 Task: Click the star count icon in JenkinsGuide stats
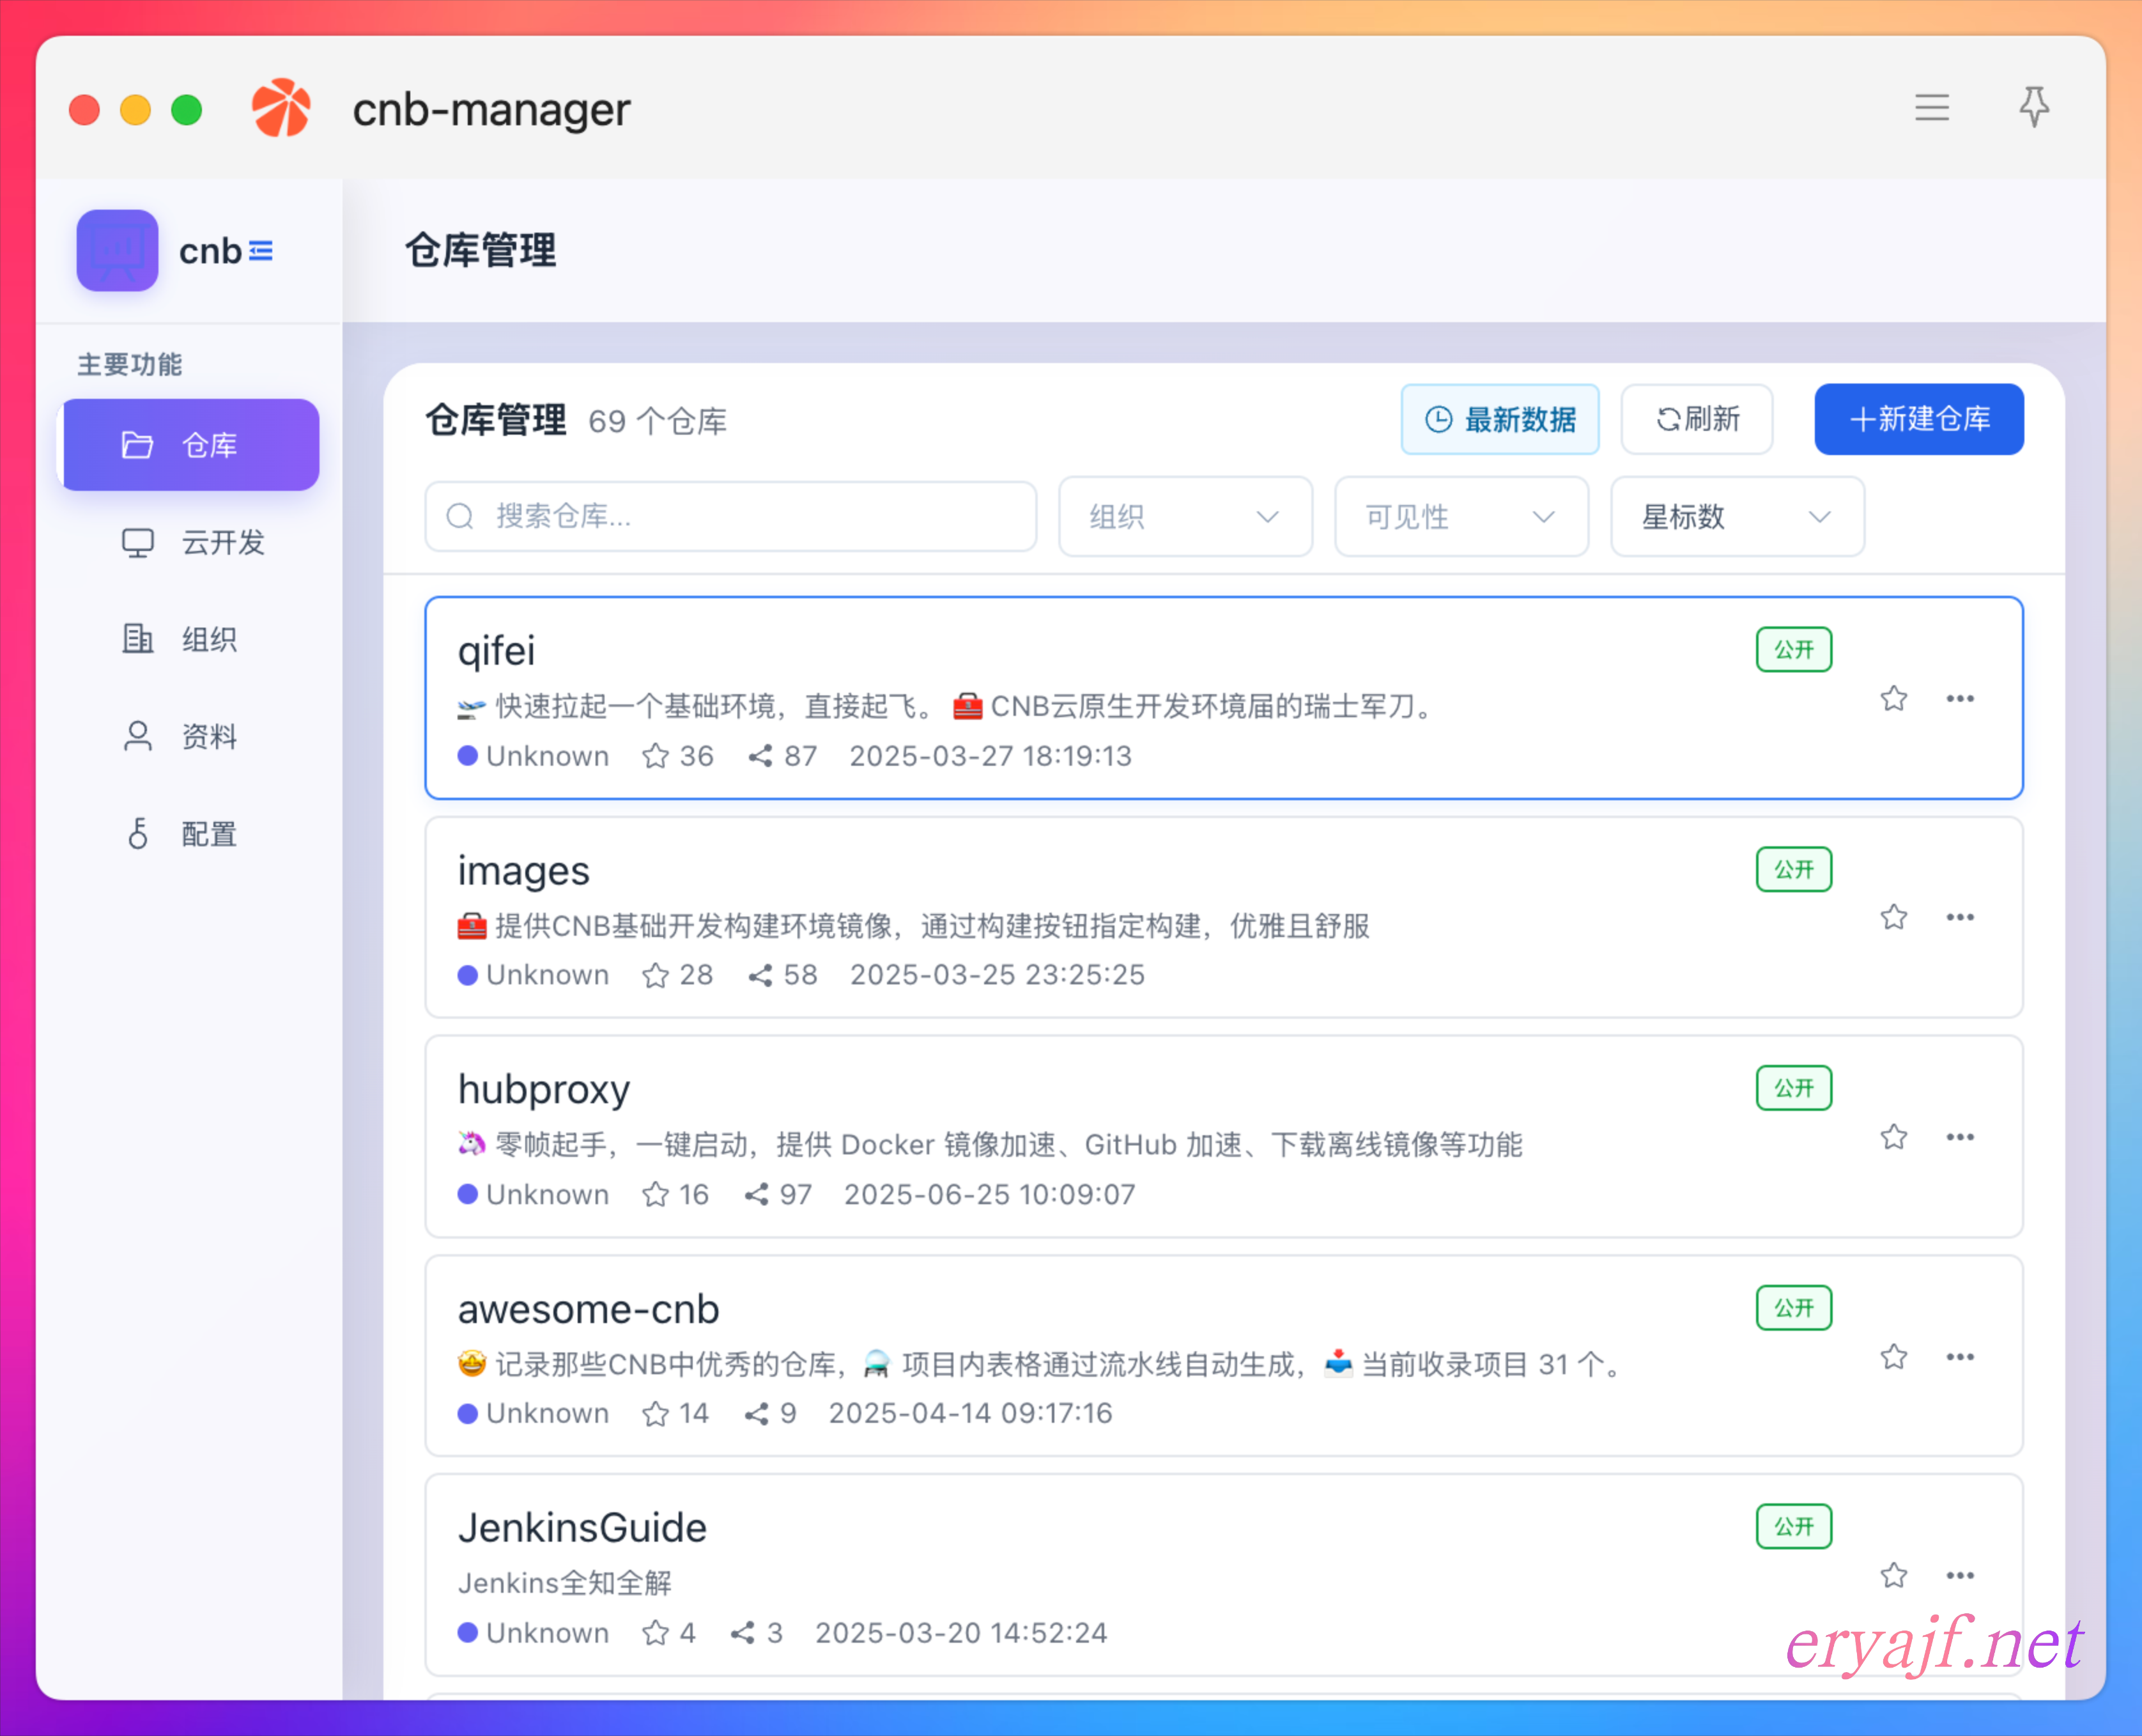pyautogui.click(x=656, y=1634)
